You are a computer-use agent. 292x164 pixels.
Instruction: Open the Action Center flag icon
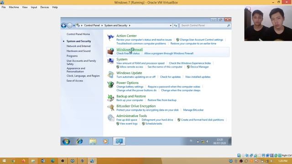click(110, 37)
